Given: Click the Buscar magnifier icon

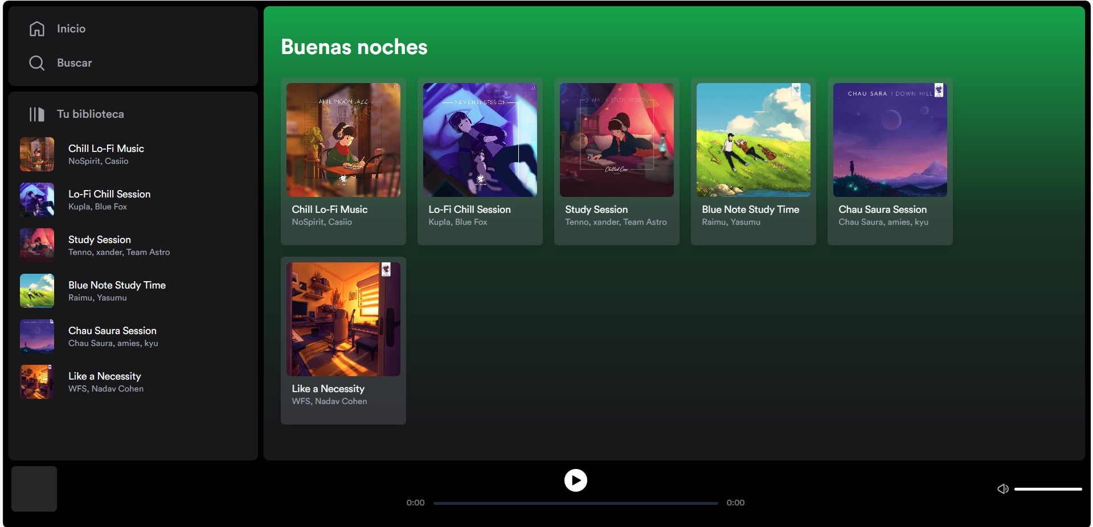Looking at the screenshot, I should click(x=37, y=63).
